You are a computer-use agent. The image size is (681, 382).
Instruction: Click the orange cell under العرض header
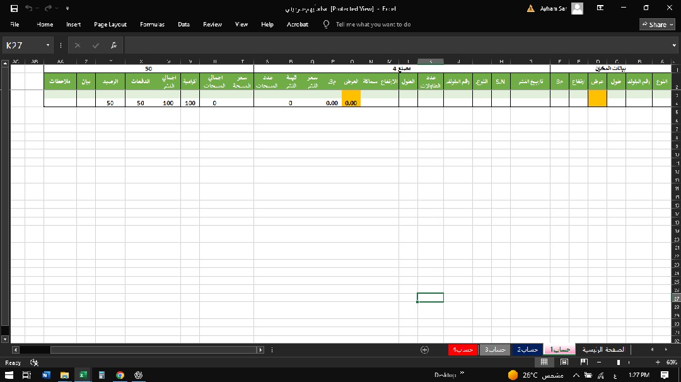point(351,103)
